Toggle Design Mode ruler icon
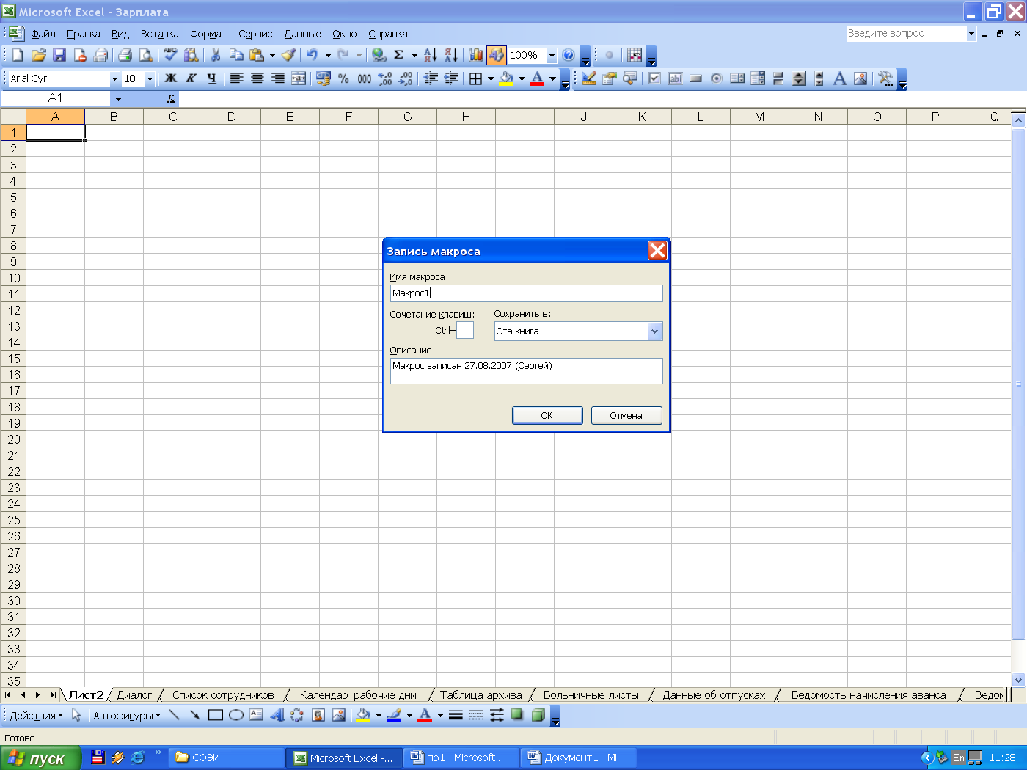 tap(589, 78)
